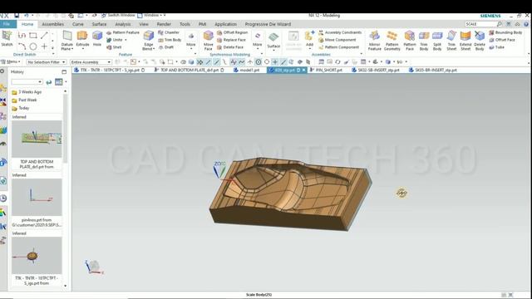
Task: Open the Extend Sheet tool
Action: 465,41
